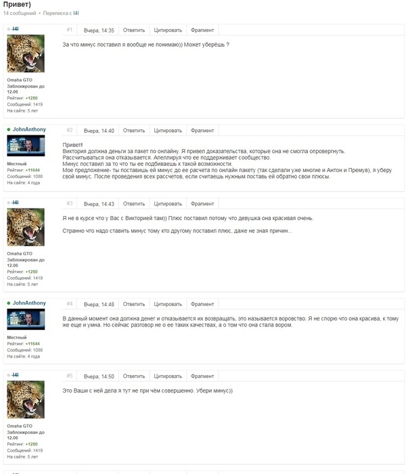This screenshot has width=406, height=474.
Task: Click Фрагмент on message #5
Action: pos(202,376)
